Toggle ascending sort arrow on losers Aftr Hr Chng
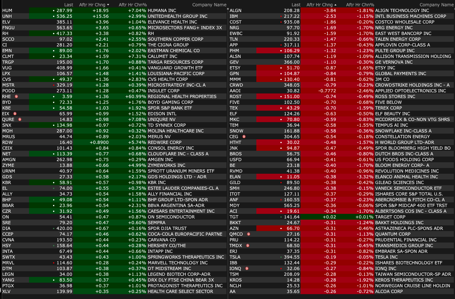 click(336, 5)
